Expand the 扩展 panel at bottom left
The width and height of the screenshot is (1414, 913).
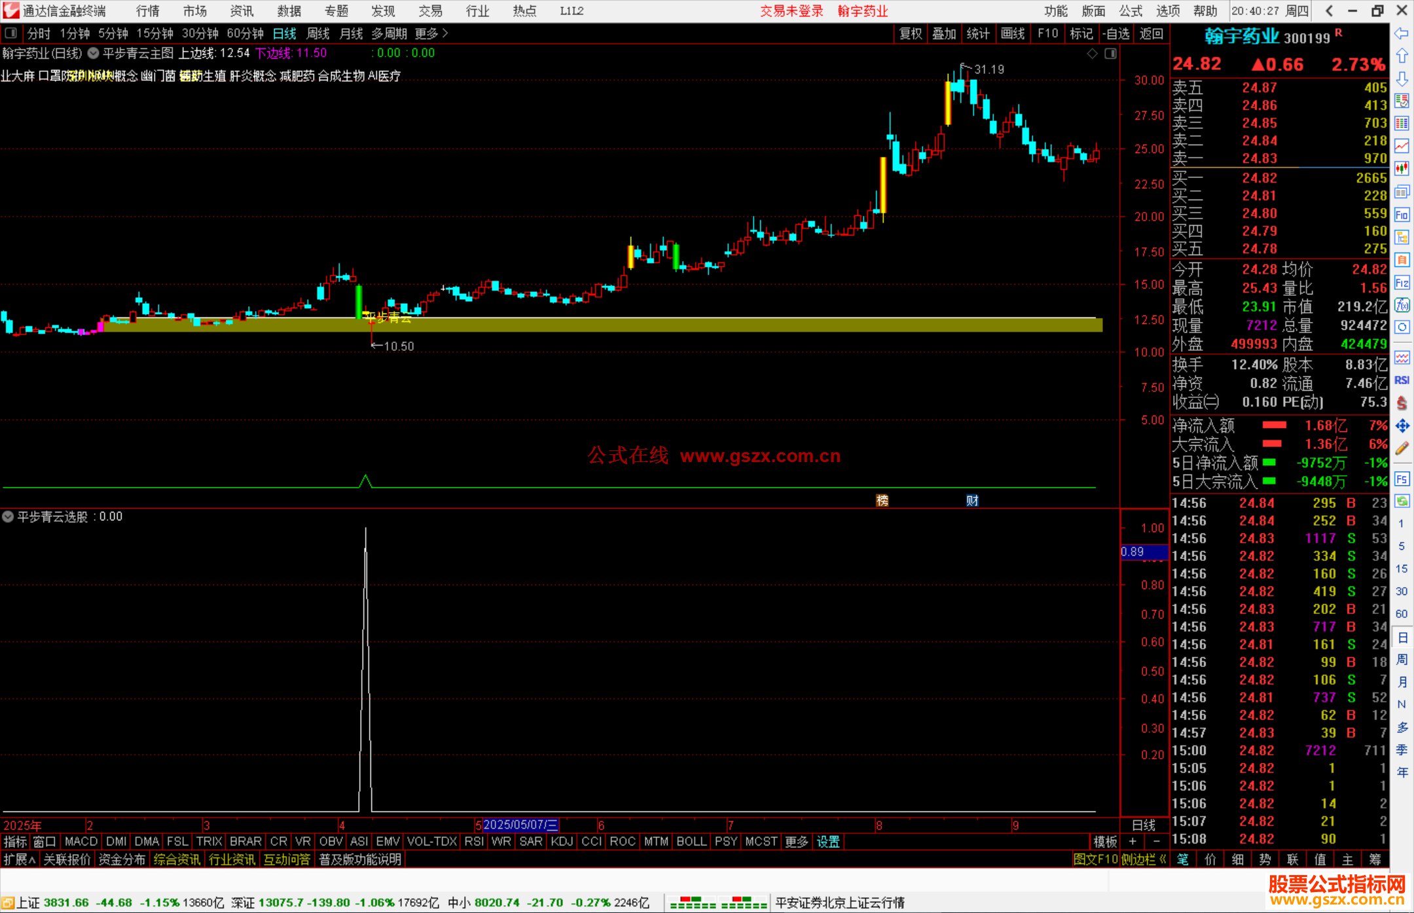coord(20,859)
